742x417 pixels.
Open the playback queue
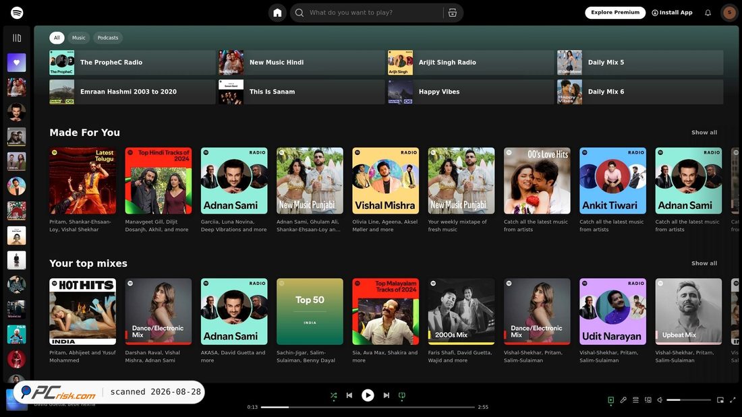click(635, 400)
